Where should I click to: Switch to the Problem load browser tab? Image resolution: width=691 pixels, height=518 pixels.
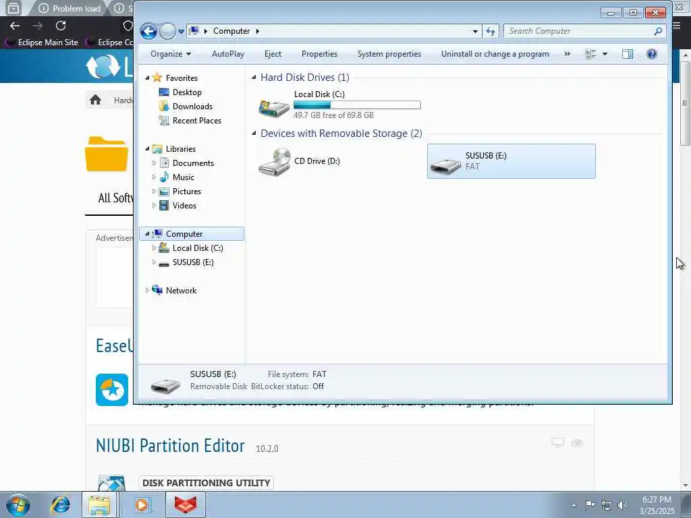pyautogui.click(x=70, y=8)
